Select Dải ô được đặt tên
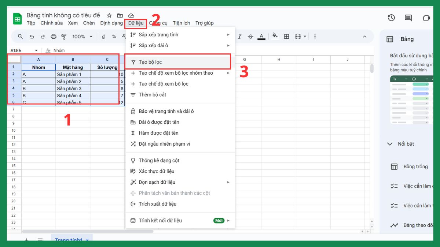 click(x=180, y=122)
